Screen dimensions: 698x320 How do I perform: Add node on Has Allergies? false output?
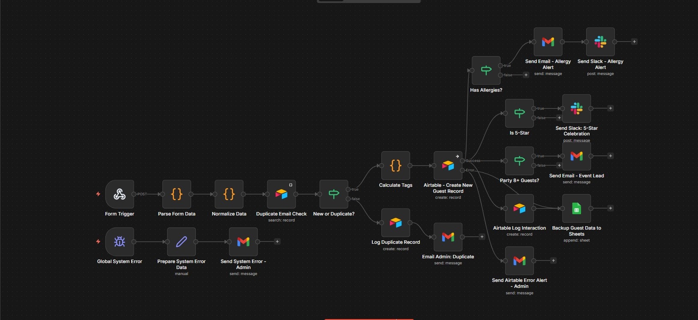pos(526,75)
